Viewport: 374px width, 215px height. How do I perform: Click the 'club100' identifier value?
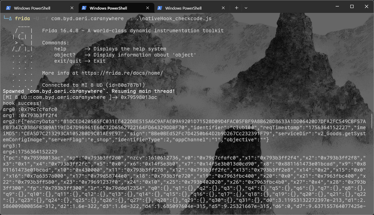click(x=243, y=128)
